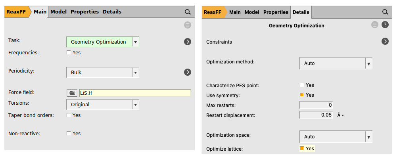Open the grey menu icon beside Geometry Optimization title
Screen dimensions: 399x159
click(375, 25)
